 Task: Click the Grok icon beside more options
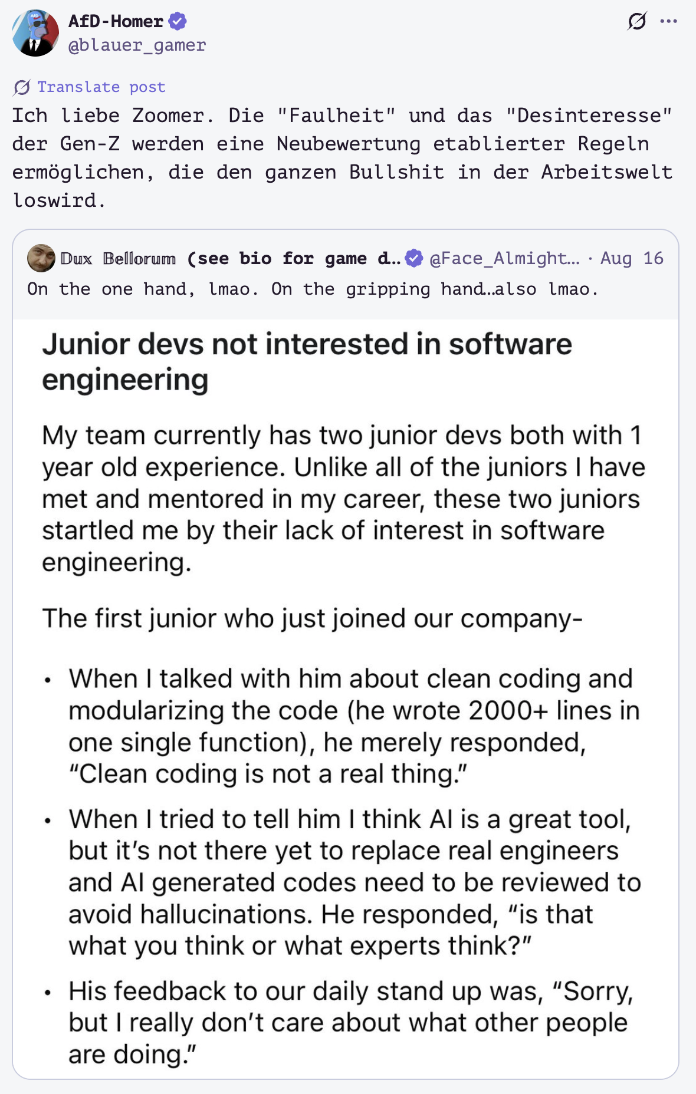(x=637, y=21)
